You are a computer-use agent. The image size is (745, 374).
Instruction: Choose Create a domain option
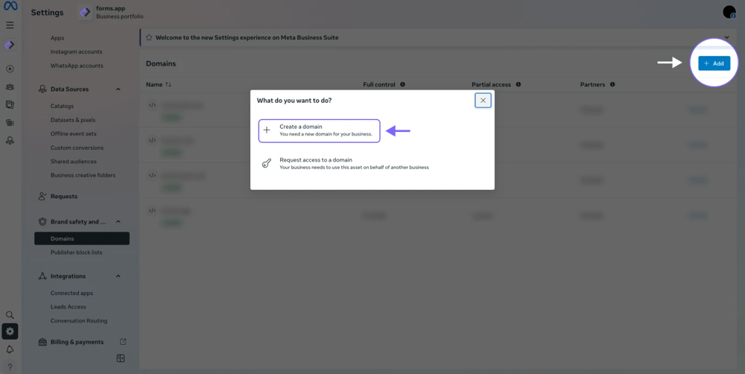(320, 130)
